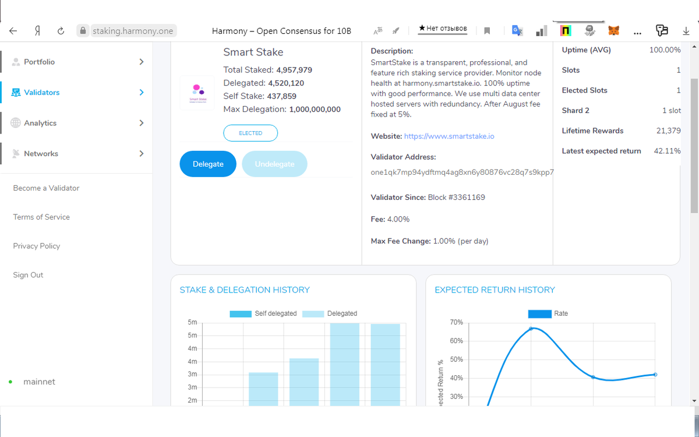The width and height of the screenshot is (699, 437).
Task: Open the Privacy Policy link
Action: tap(37, 246)
